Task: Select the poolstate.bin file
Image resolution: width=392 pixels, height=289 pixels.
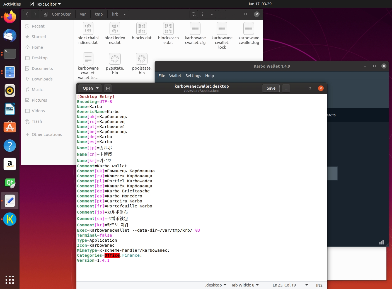Action: point(142,64)
